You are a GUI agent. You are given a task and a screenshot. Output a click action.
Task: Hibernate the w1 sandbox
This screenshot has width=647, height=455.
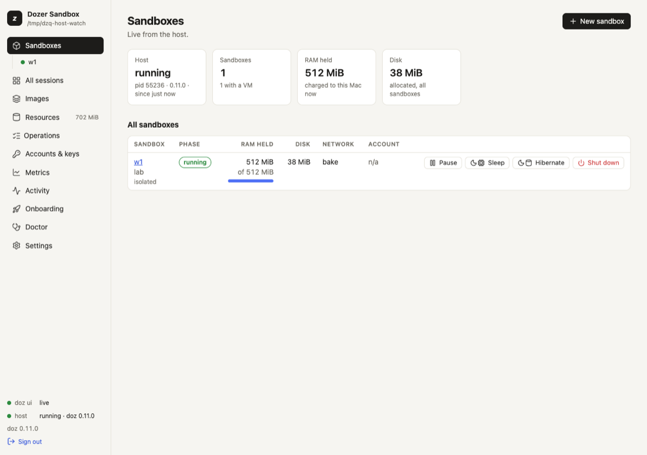(541, 162)
